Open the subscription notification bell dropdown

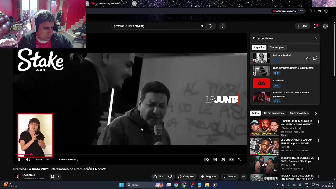pyautogui.click(x=55, y=176)
